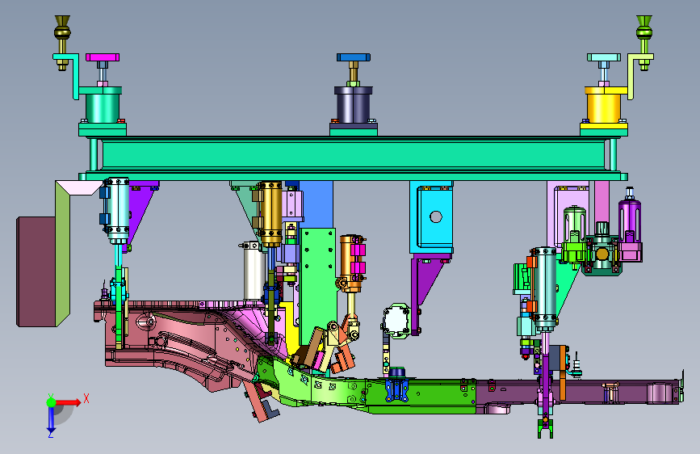Image resolution: width=700 pixels, height=454 pixels.
Task: Select the blue handwheel on the center cylinder
Action: click(x=354, y=57)
